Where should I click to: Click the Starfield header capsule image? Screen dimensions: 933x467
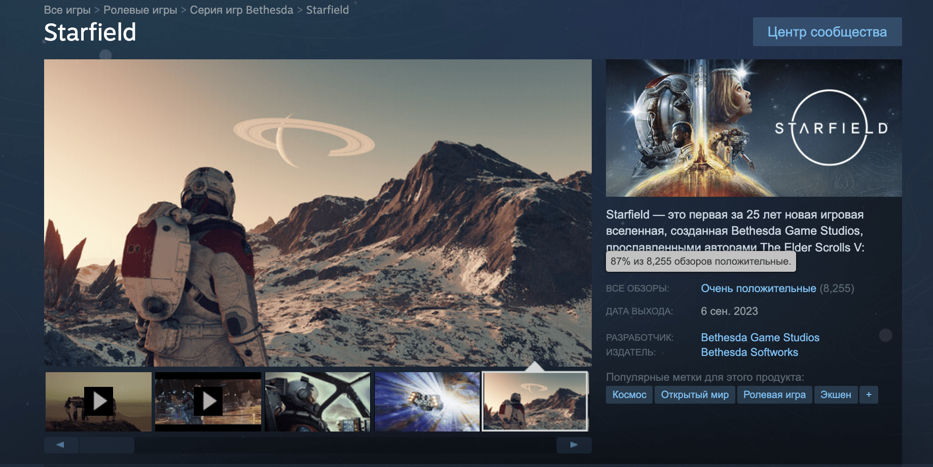click(x=754, y=128)
